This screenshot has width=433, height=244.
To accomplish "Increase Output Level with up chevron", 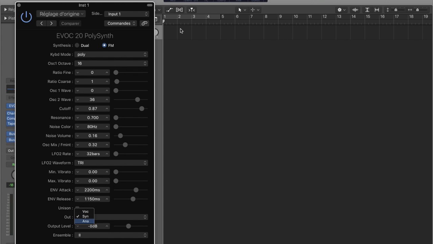I will point(107,226).
